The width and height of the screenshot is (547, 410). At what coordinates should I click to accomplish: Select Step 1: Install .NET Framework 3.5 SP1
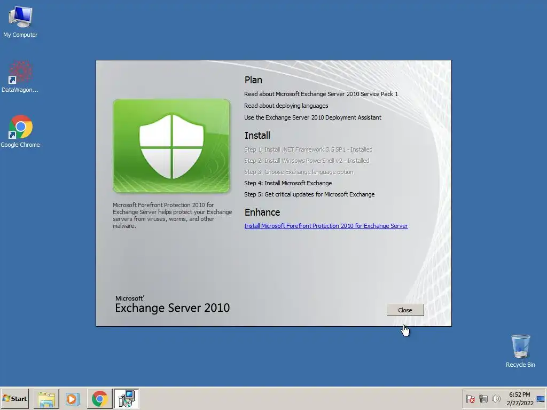coord(308,149)
